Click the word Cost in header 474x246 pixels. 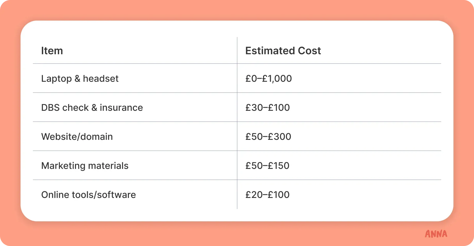309,51
